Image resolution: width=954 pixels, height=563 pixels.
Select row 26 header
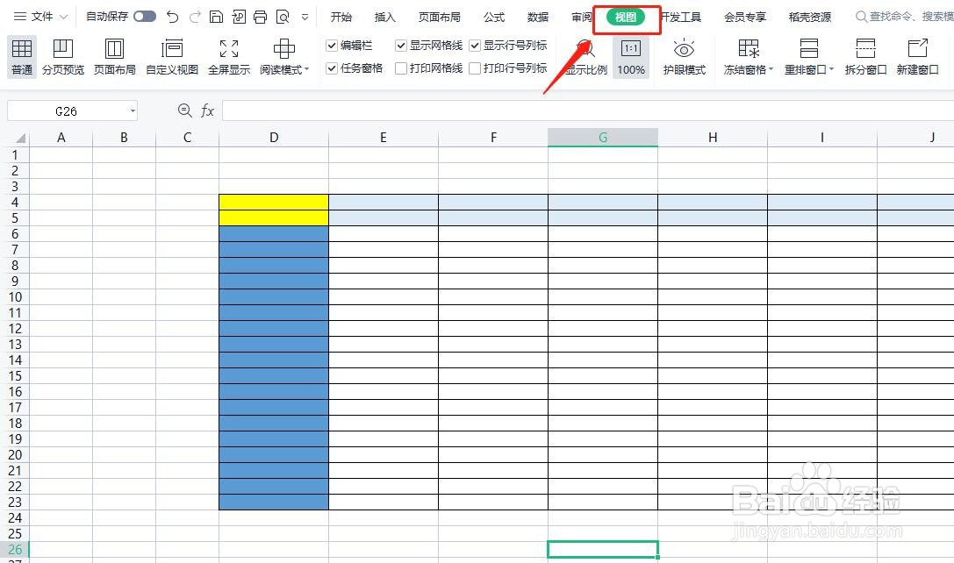pyautogui.click(x=15, y=550)
